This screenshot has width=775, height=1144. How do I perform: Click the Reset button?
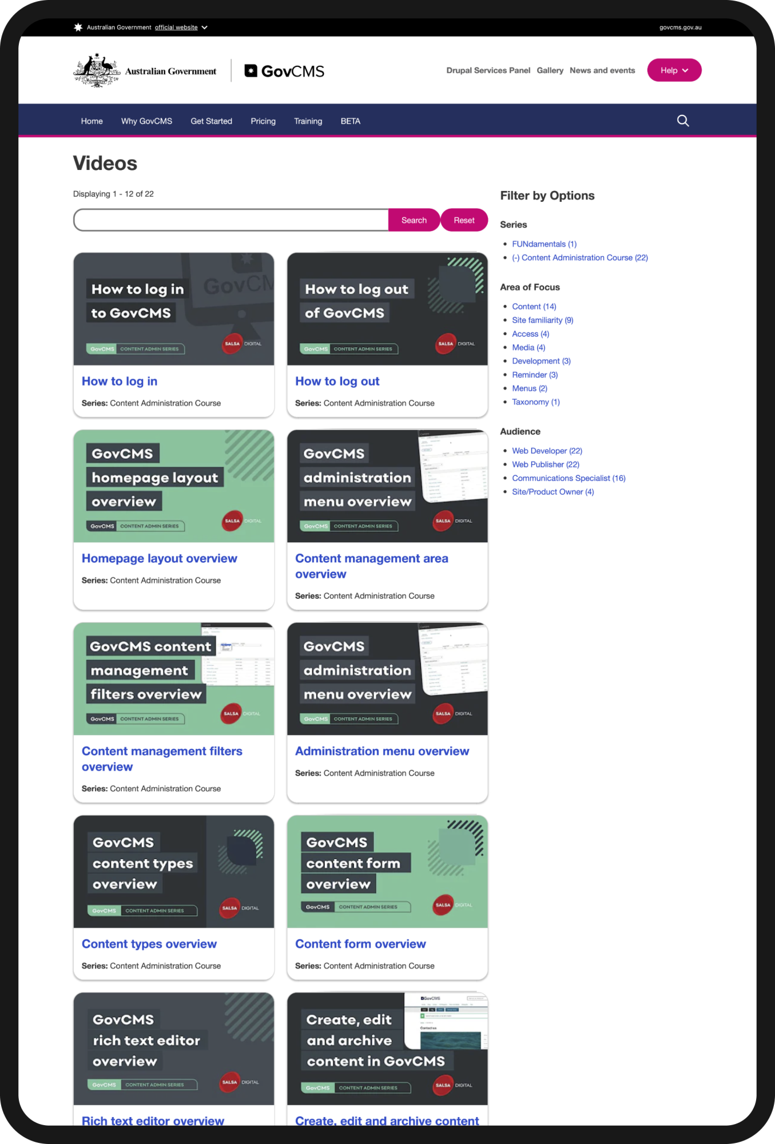(464, 220)
